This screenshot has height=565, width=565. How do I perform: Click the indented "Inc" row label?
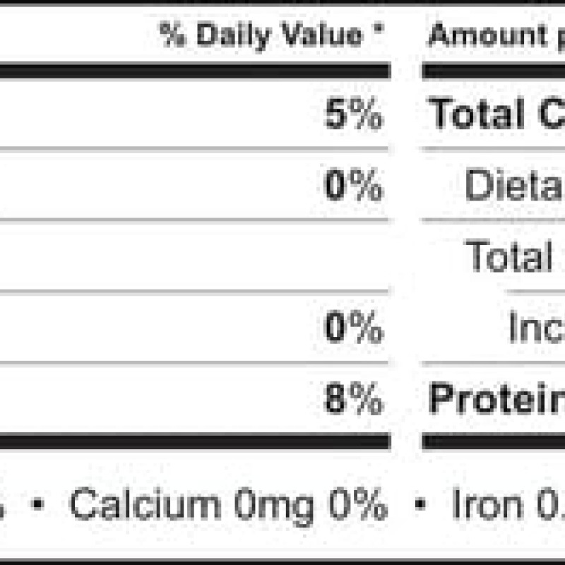point(535,328)
